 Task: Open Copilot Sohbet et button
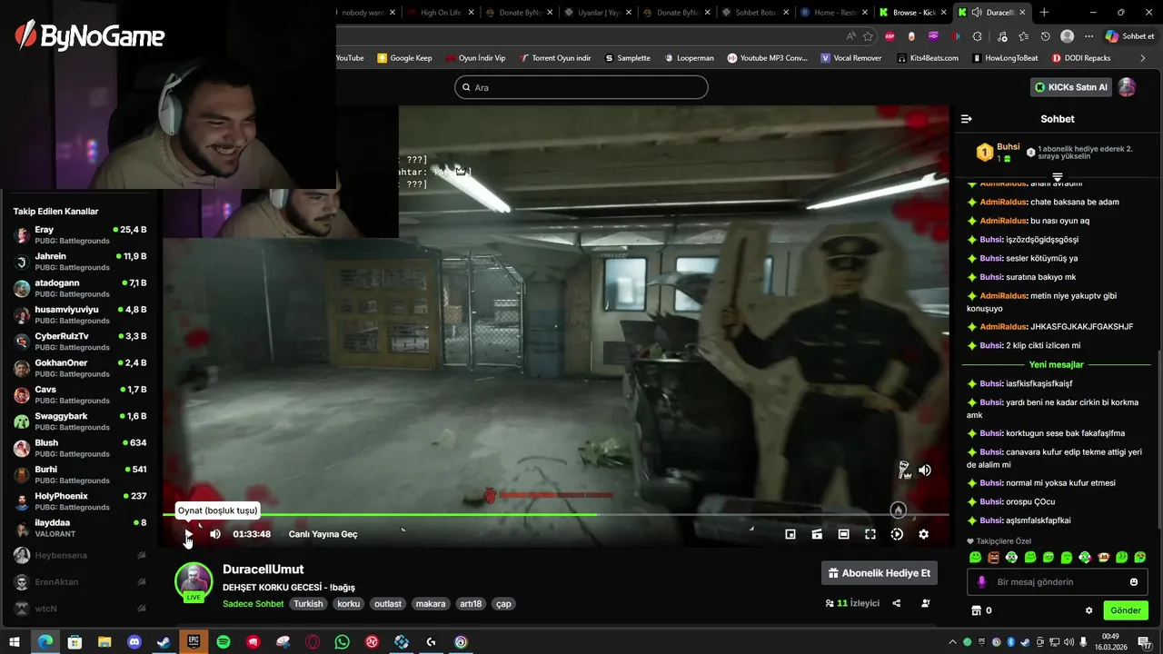[1129, 36]
